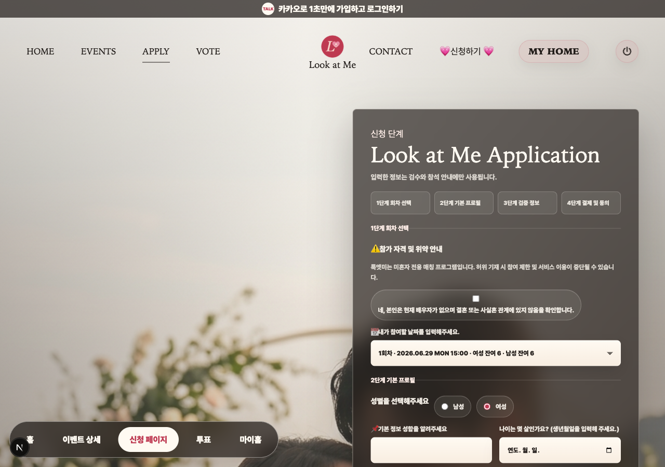The height and width of the screenshot is (467, 665).
Task: Open the session date dropdown
Action: click(x=496, y=353)
